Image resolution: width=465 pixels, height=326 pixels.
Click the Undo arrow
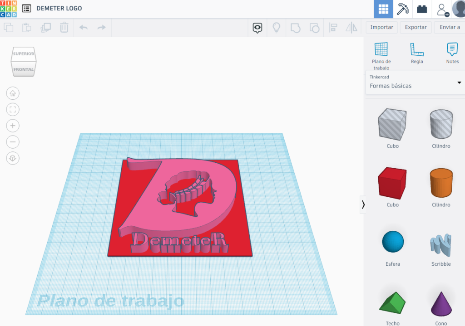pos(84,28)
